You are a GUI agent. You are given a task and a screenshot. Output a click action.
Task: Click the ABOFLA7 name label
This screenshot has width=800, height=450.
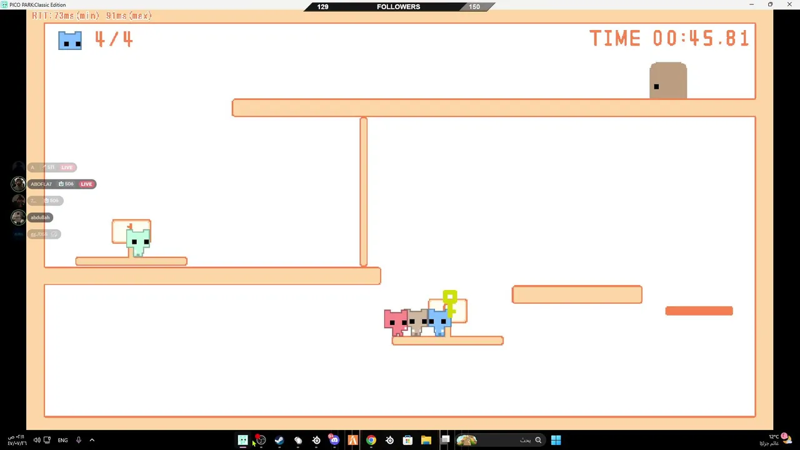pyautogui.click(x=41, y=184)
